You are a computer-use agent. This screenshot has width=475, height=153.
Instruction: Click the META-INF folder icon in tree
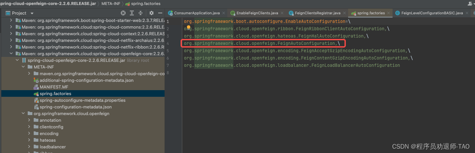click(30, 67)
